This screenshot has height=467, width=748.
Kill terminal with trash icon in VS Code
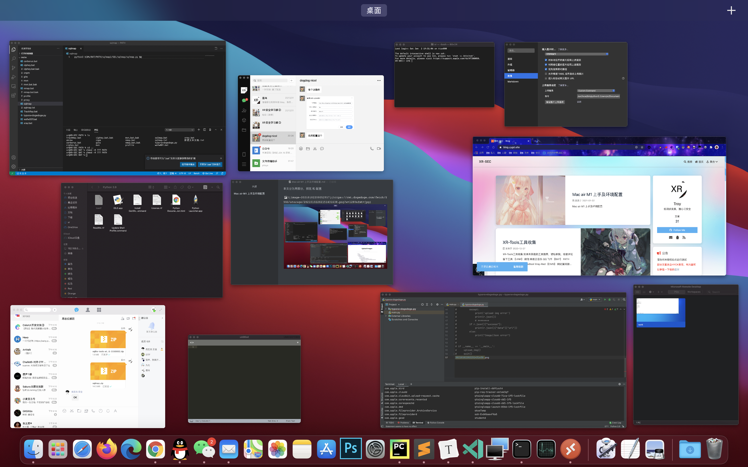[210, 130]
